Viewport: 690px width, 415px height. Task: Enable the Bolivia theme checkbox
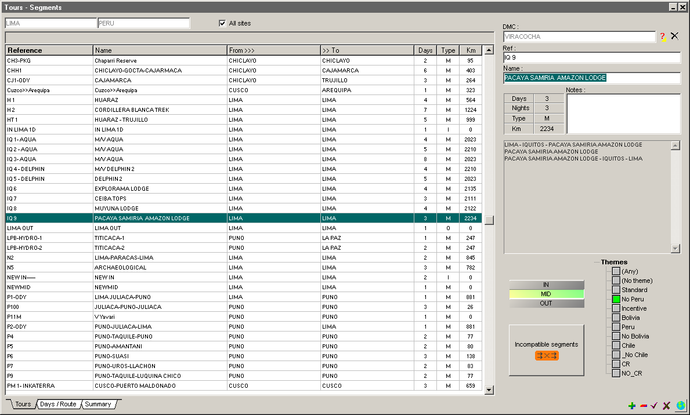(616, 318)
